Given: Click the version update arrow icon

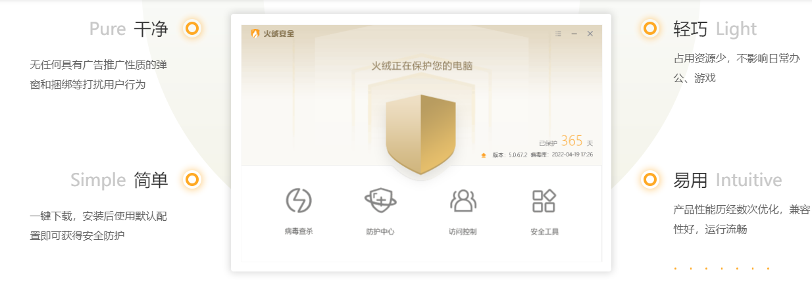Looking at the screenshot, I should pos(484,155).
